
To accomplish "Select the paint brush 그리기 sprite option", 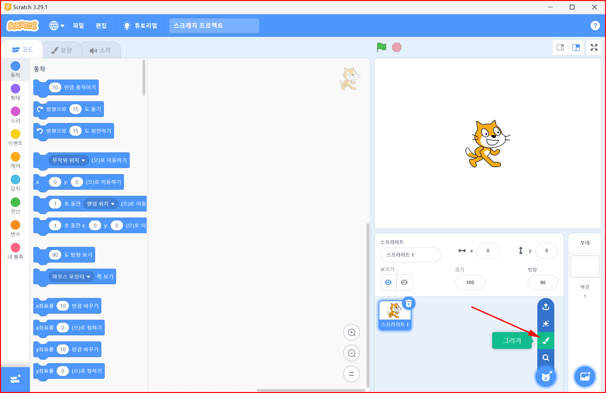I will click(545, 341).
